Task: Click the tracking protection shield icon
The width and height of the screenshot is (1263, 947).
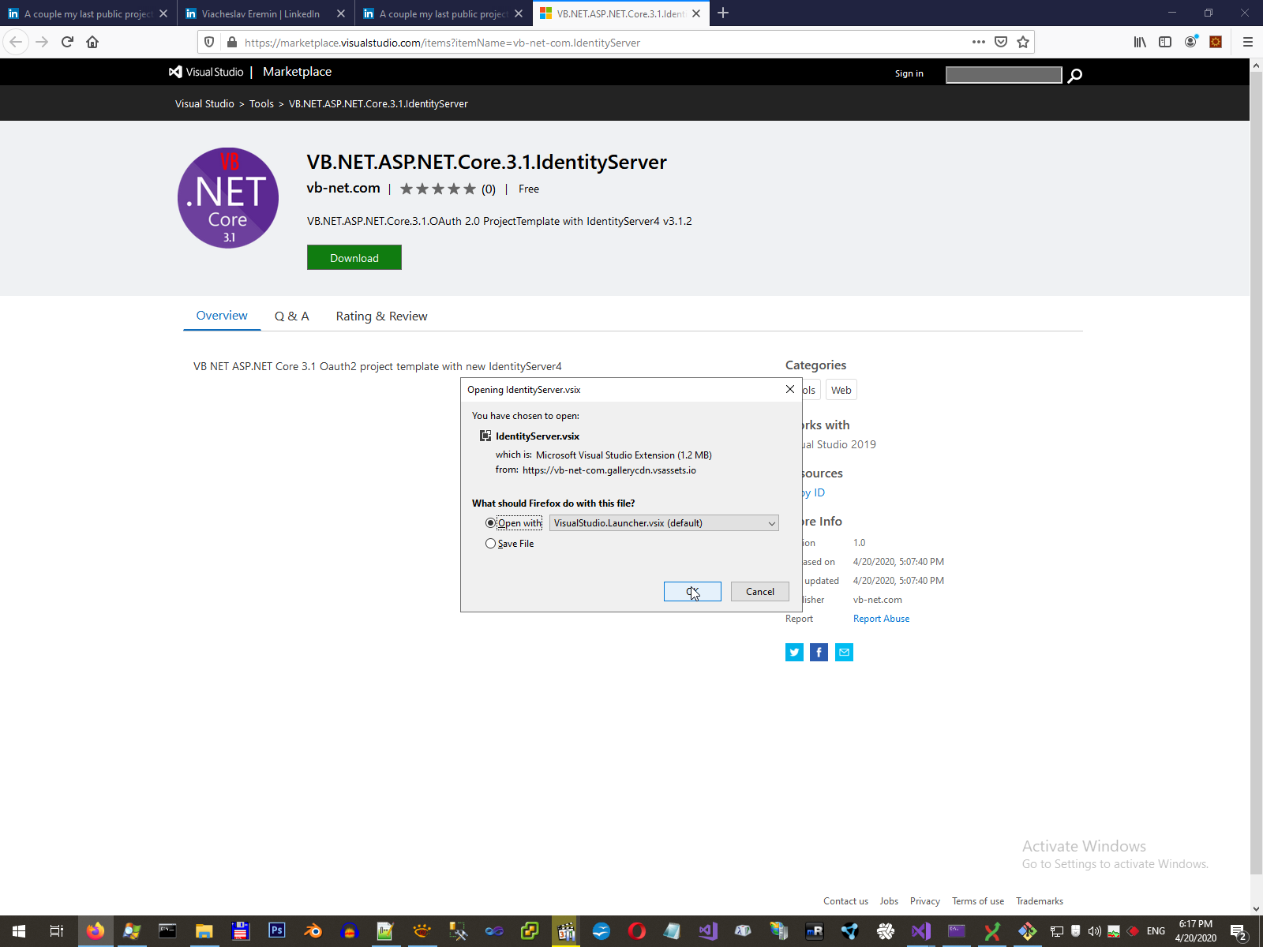Action: coord(209,42)
